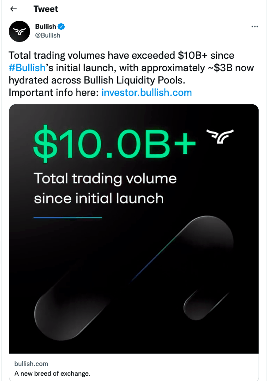This screenshot has width=267, height=381.
Task: Click the Tweet header title
Action: (x=46, y=9)
